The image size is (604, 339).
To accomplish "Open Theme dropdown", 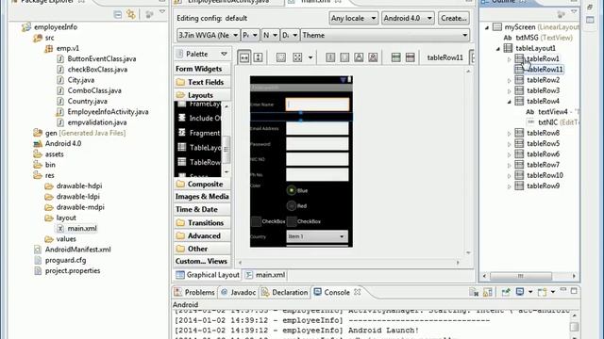I will 385,35.
